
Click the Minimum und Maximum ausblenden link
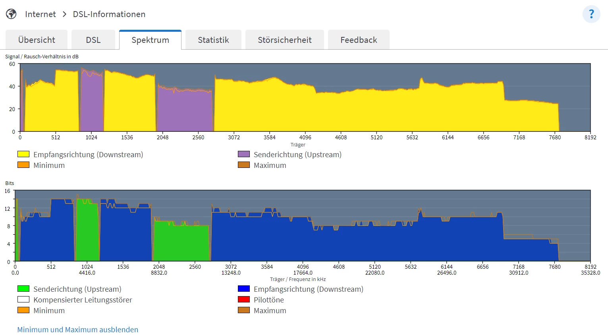(x=78, y=329)
